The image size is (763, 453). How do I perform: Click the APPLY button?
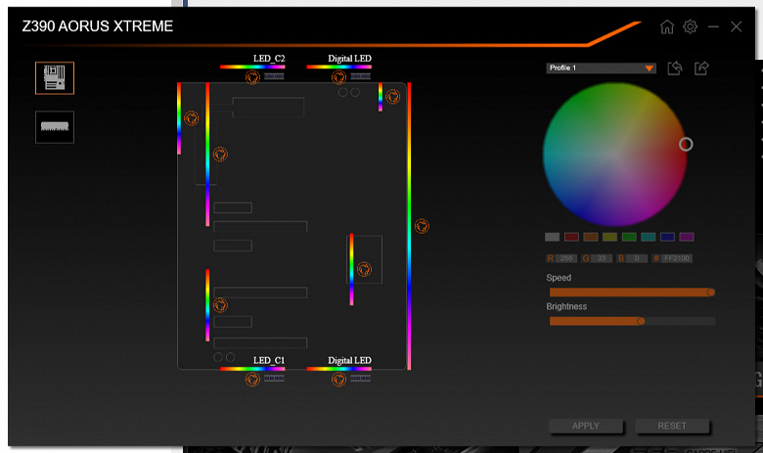(x=586, y=426)
